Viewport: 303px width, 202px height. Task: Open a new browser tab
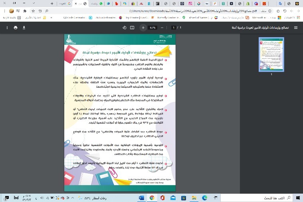[52, 3]
